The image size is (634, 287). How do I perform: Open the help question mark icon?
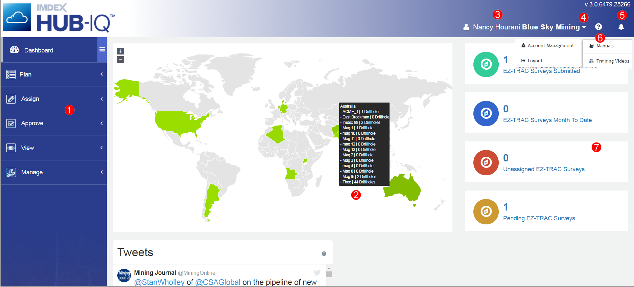[x=598, y=27]
